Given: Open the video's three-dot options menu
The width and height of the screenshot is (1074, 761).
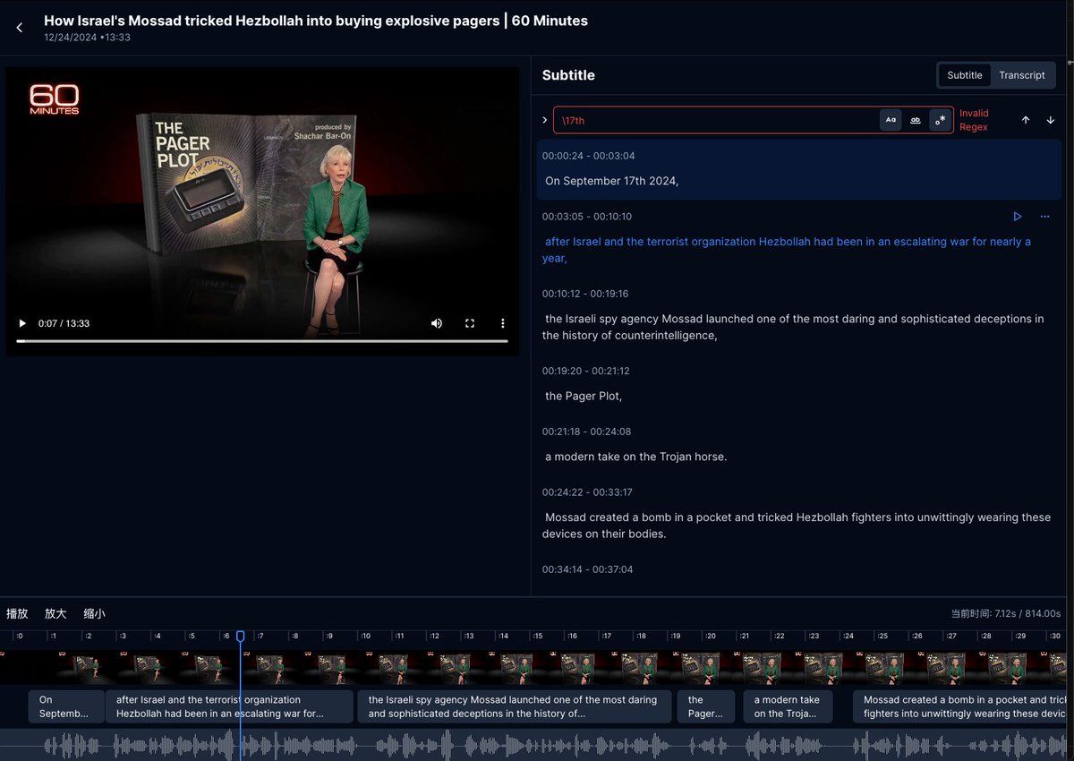Looking at the screenshot, I should click(503, 323).
